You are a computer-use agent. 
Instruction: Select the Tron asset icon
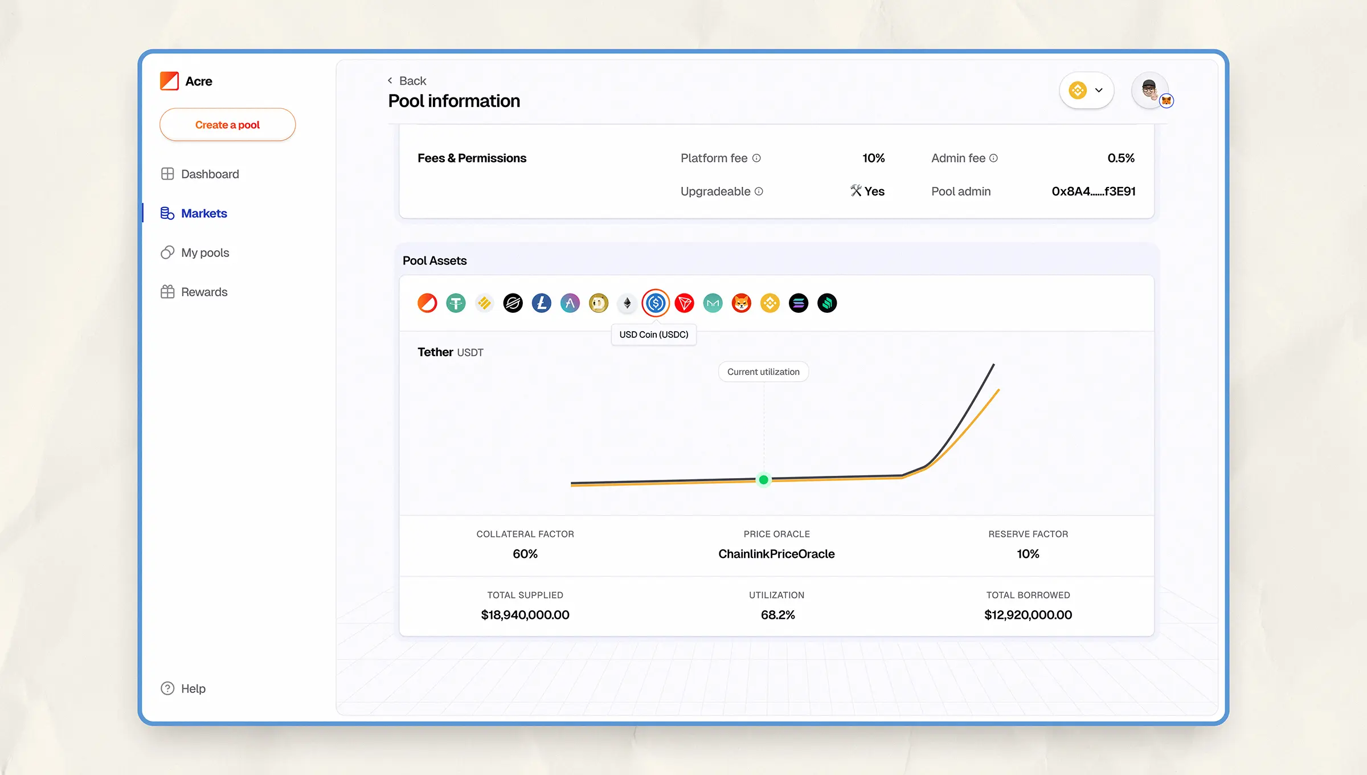tap(685, 303)
